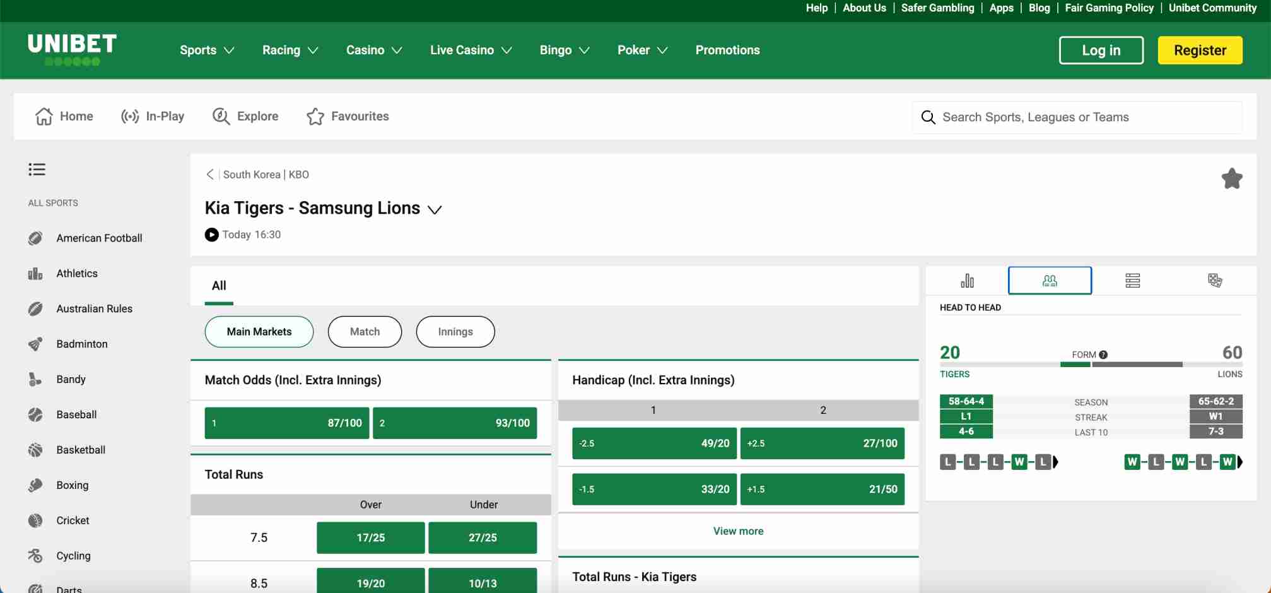
Task: Select Over 7.5 runs at 17/25
Action: click(x=371, y=537)
